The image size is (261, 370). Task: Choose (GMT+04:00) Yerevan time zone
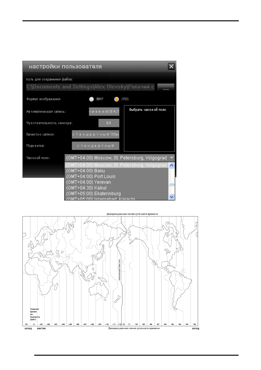pos(116,182)
